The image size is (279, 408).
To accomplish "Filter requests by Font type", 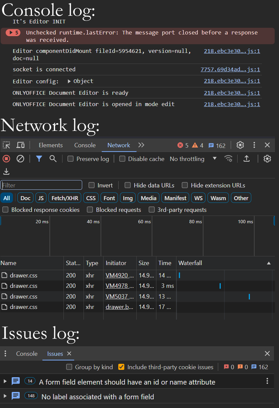I will click(x=109, y=198).
